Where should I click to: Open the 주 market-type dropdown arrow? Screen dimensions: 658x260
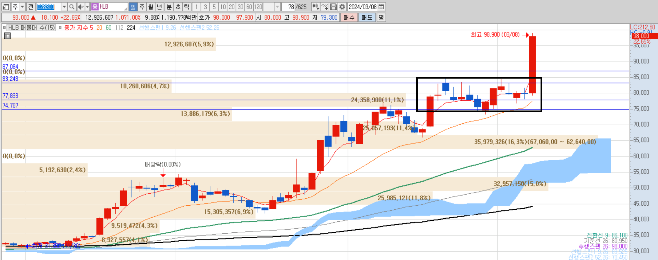(22, 7)
